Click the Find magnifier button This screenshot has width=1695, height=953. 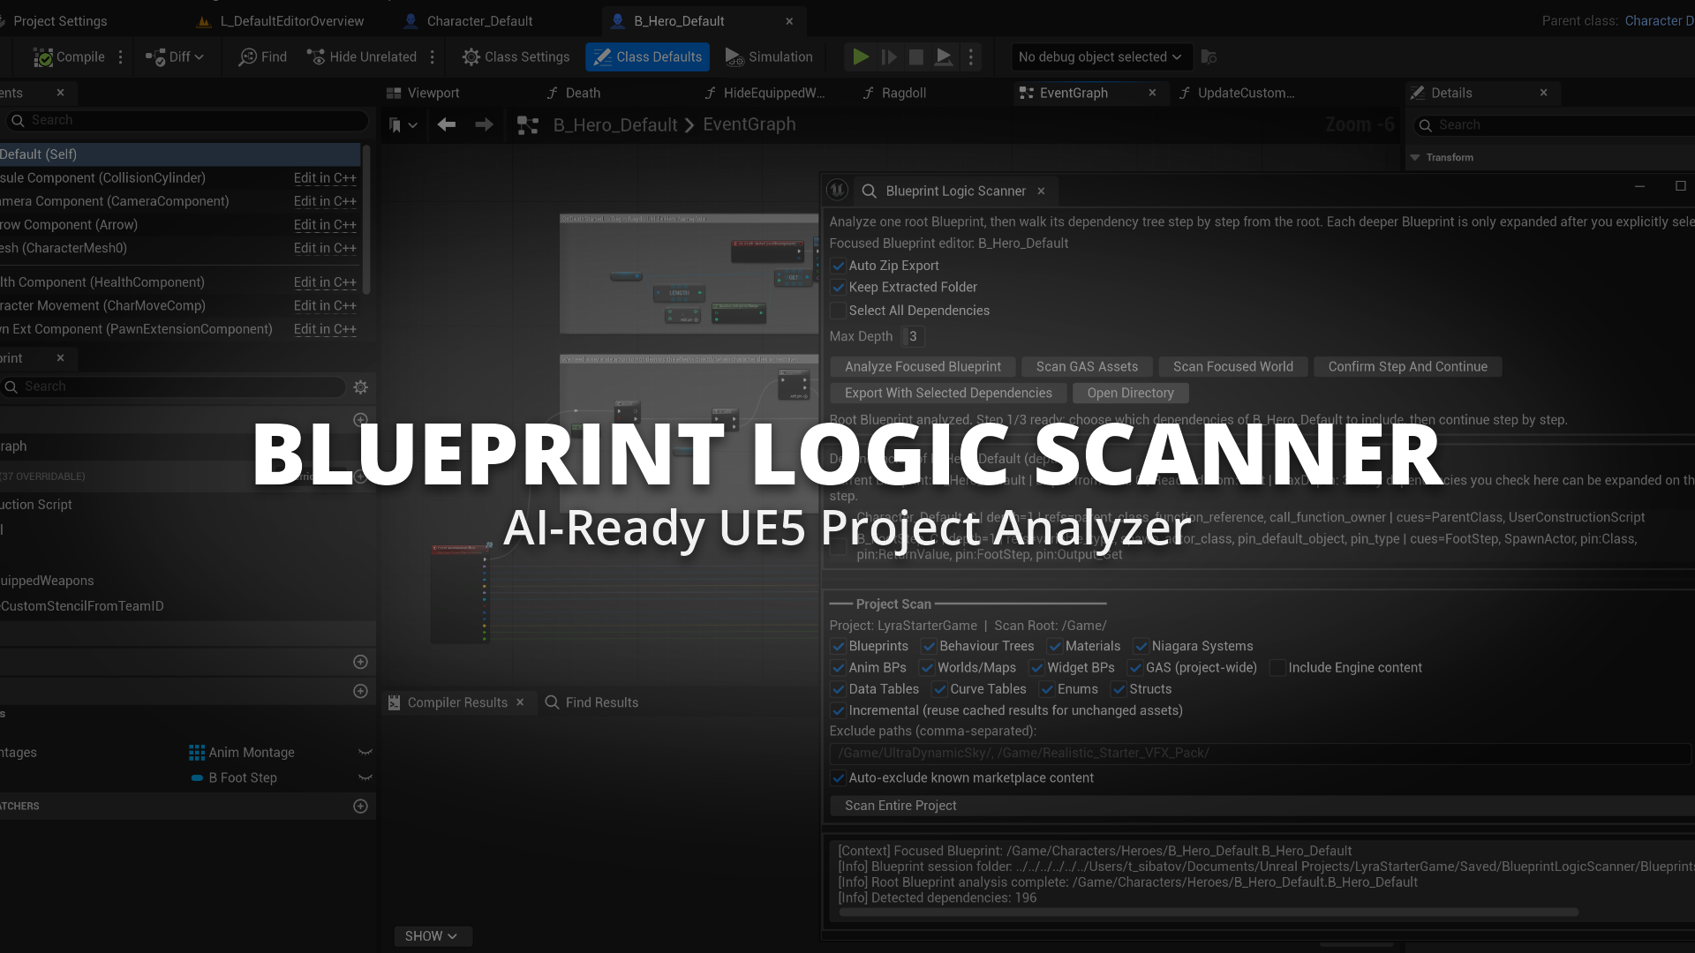[262, 57]
